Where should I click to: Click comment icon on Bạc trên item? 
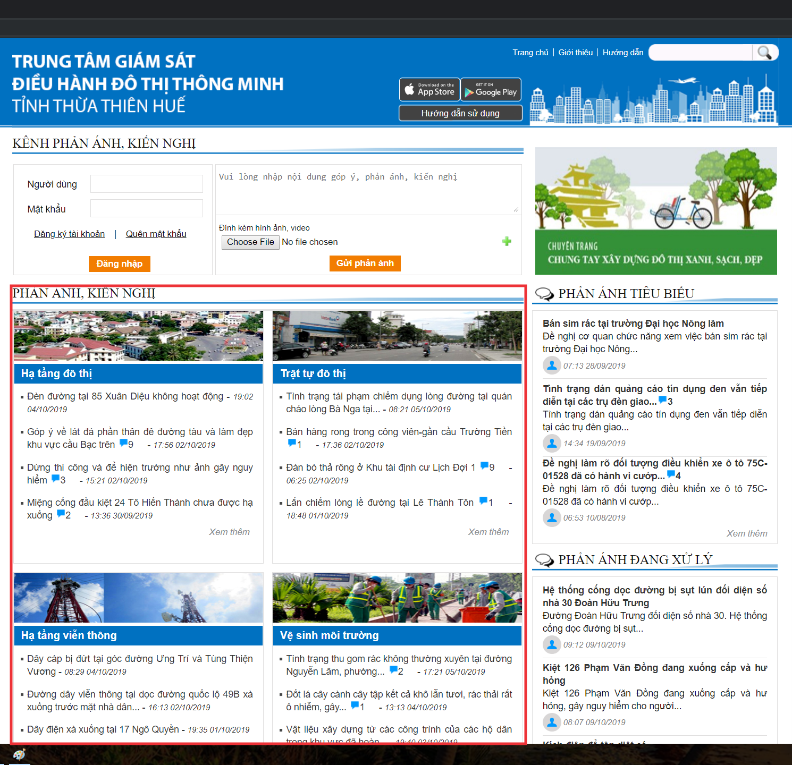point(123,443)
